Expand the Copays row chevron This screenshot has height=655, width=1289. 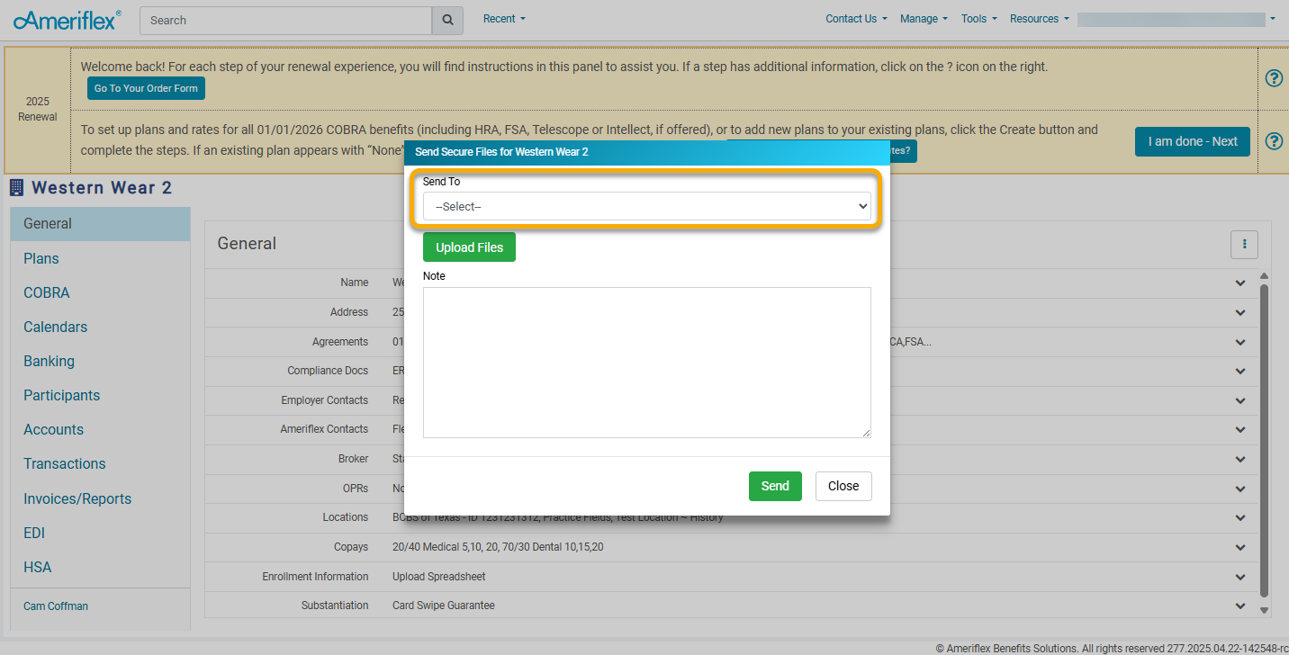tap(1240, 547)
